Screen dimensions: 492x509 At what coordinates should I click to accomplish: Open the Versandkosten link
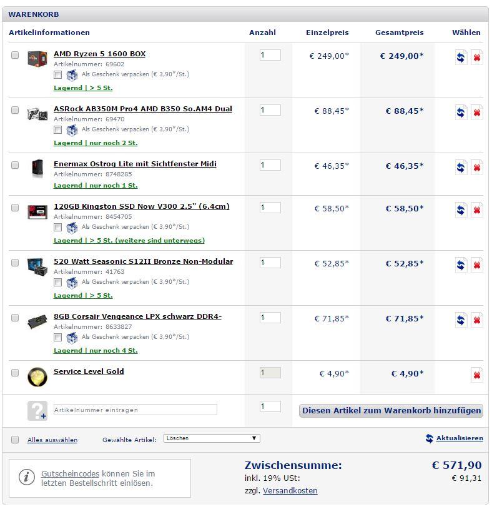tap(290, 490)
